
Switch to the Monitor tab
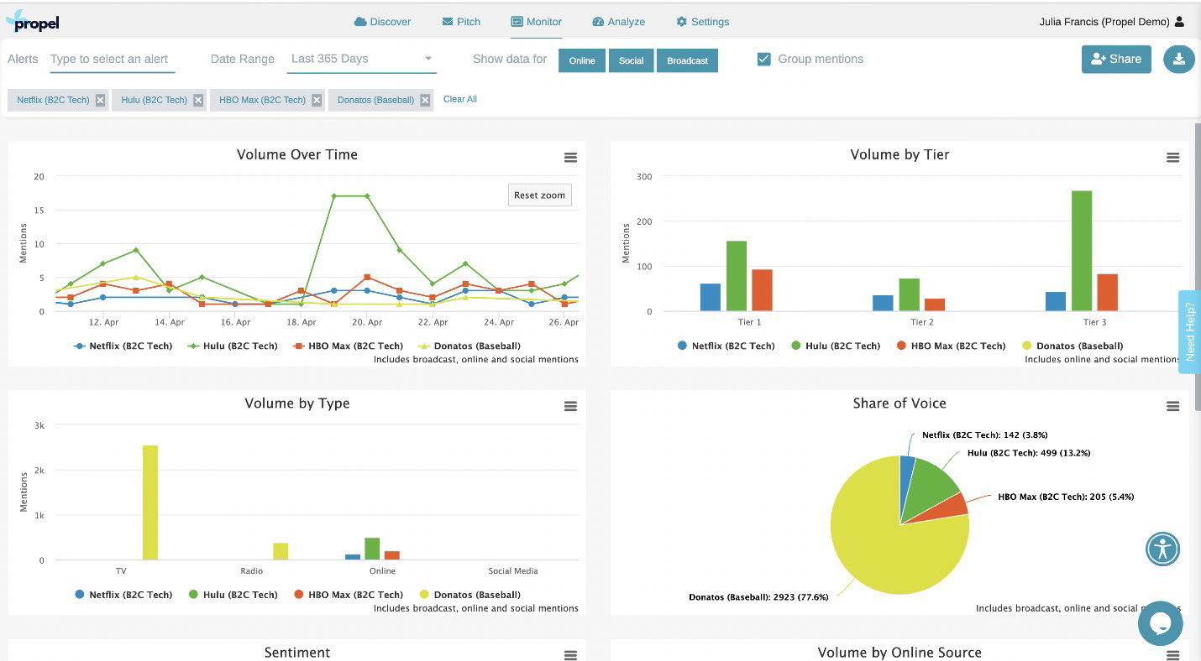pyautogui.click(x=536, y=22)
